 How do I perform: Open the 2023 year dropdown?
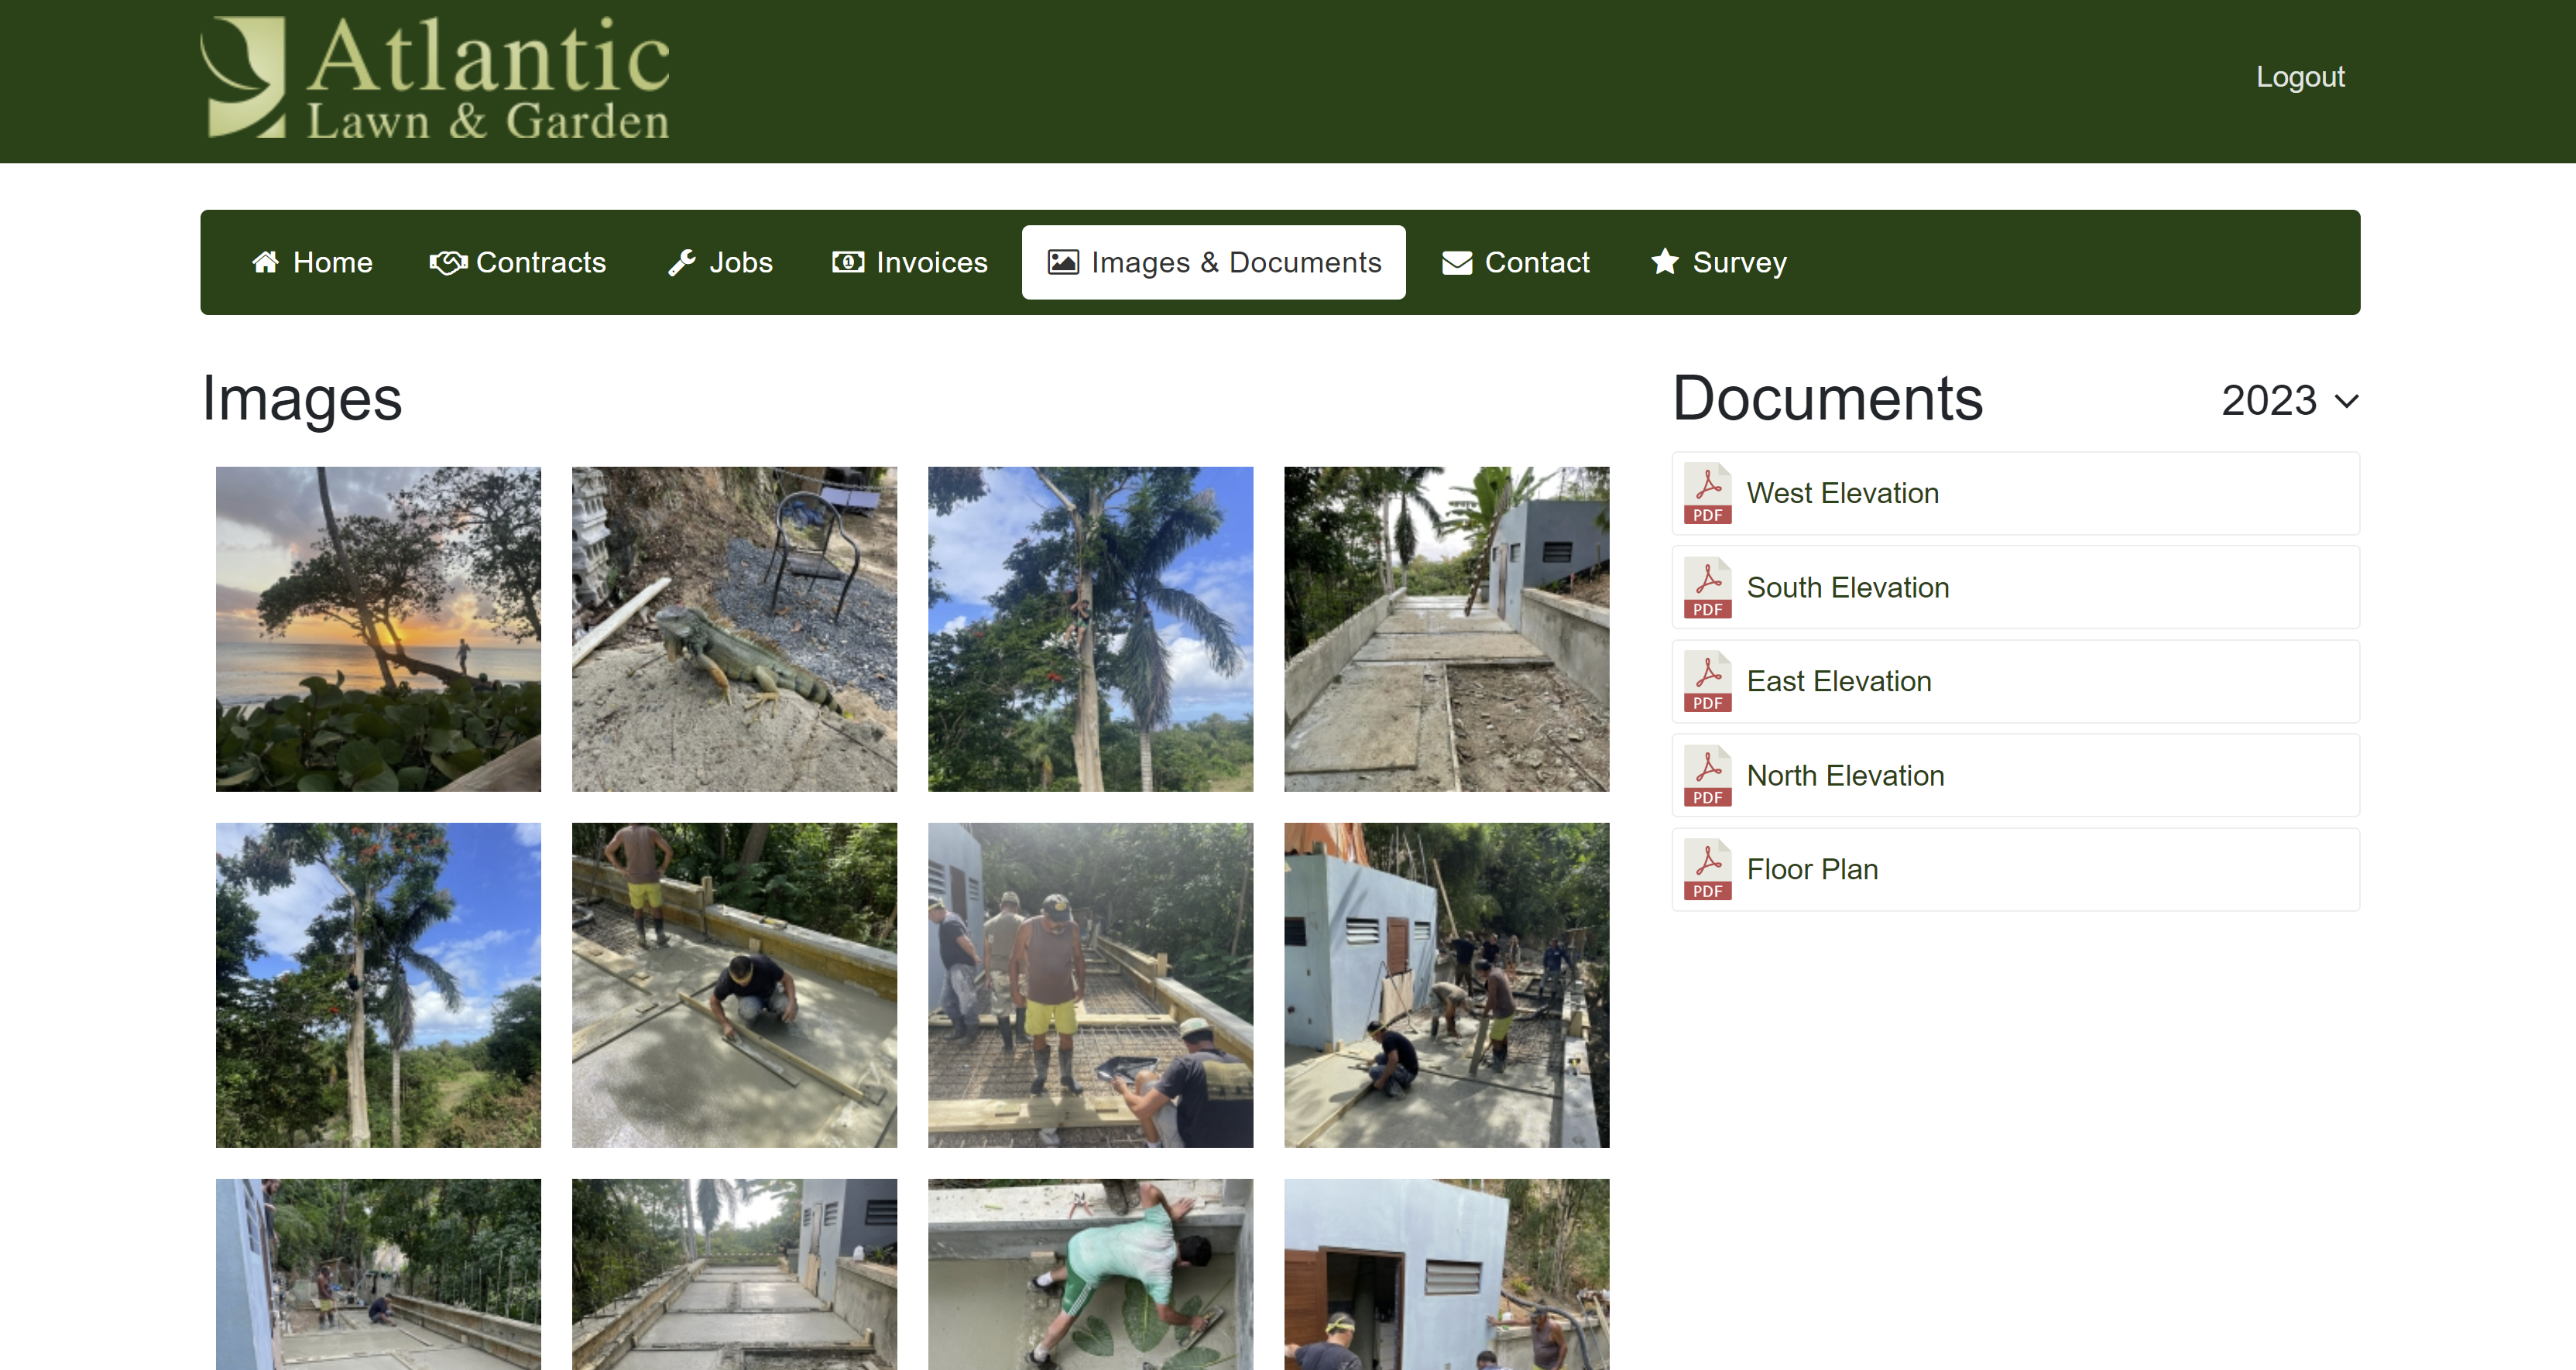click(2290, 401)
